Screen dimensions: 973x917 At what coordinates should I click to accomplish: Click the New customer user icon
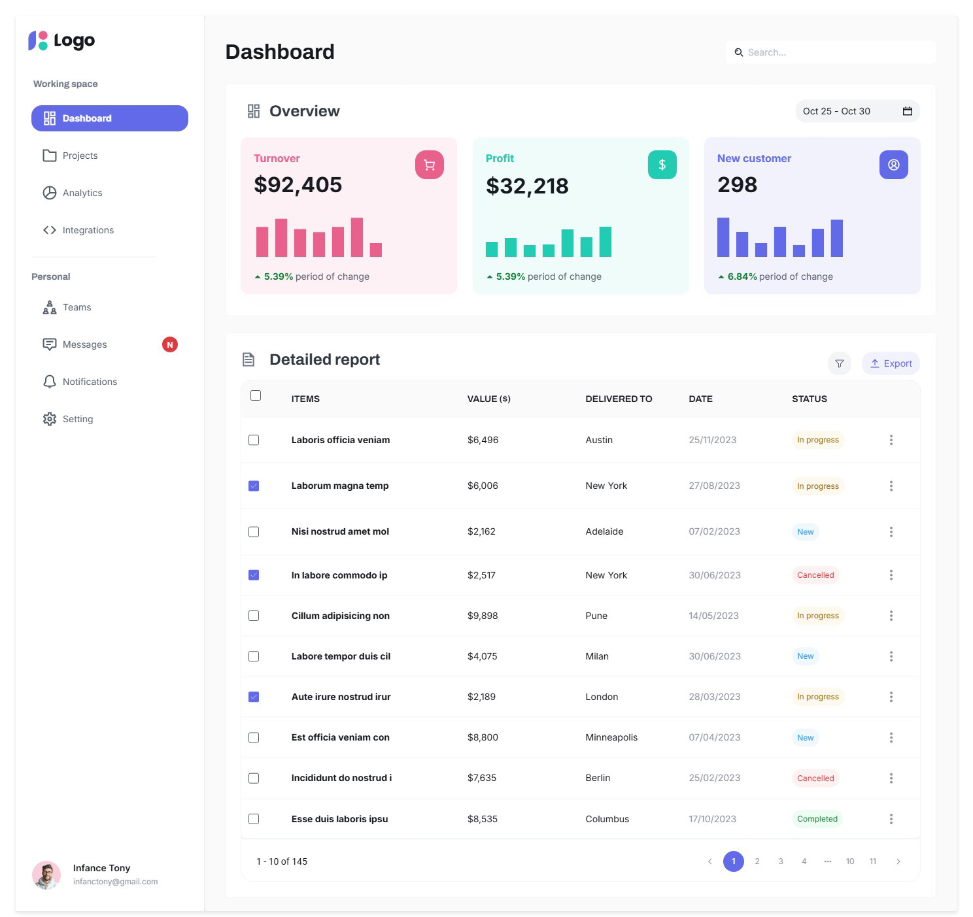pos(893,165)
